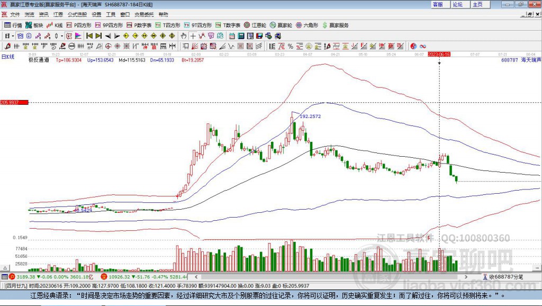Toggle the crosshair cursor tool
542x306 pixels.
coord(193,36)
